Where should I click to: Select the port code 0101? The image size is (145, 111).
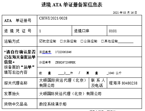coord(113,31)
